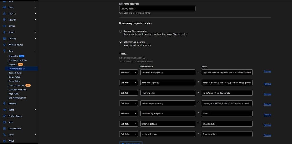The image size is (292, 144).
Task: Click the info icon beside Modify response header
Action: [x=144, y=58]
